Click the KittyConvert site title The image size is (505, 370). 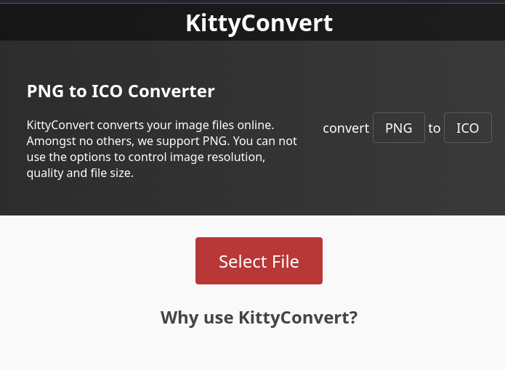coord(259,23)
